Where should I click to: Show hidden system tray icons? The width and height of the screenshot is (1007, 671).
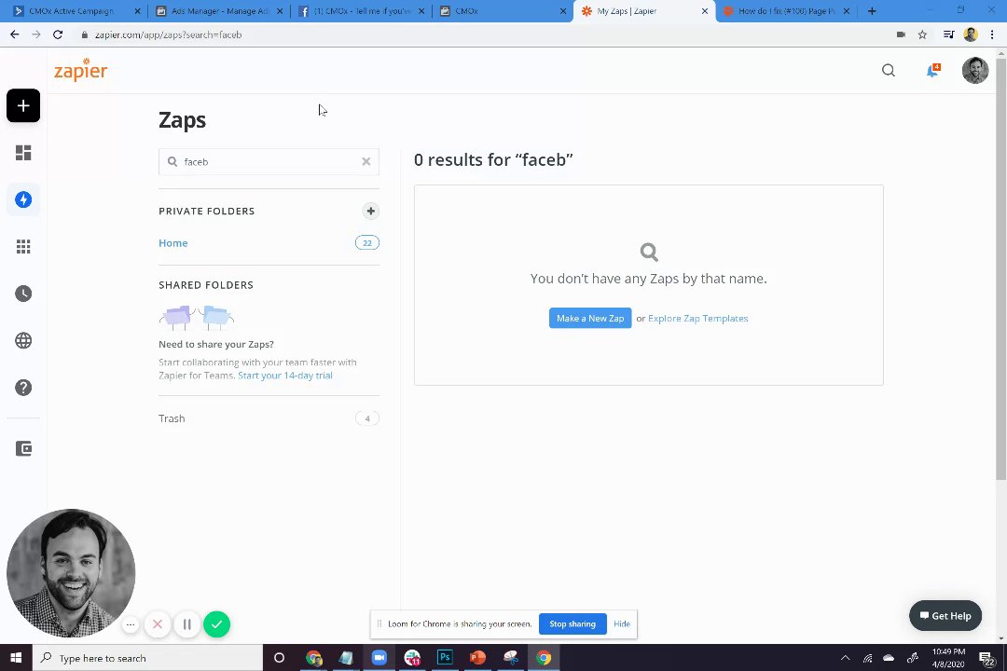[845, 658]
